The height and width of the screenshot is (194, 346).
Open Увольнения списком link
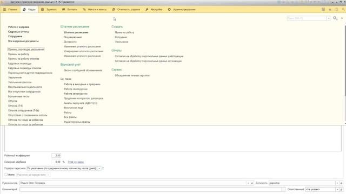19,82
